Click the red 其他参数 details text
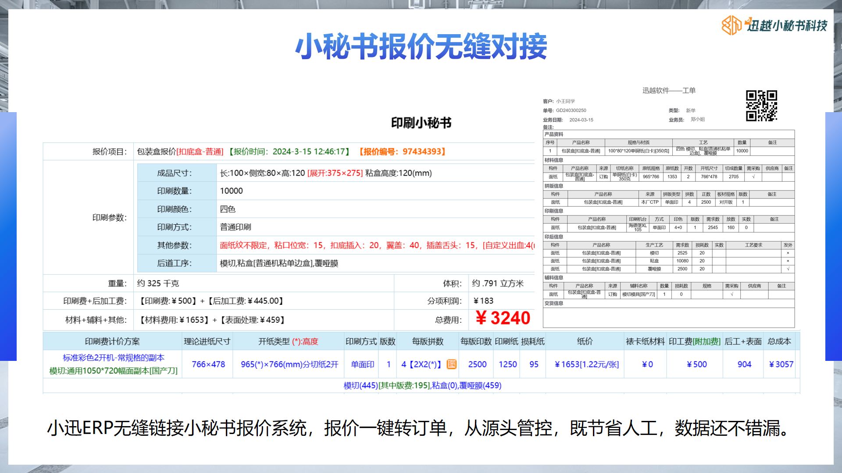842x473 pixels. [x=377, y=245]
